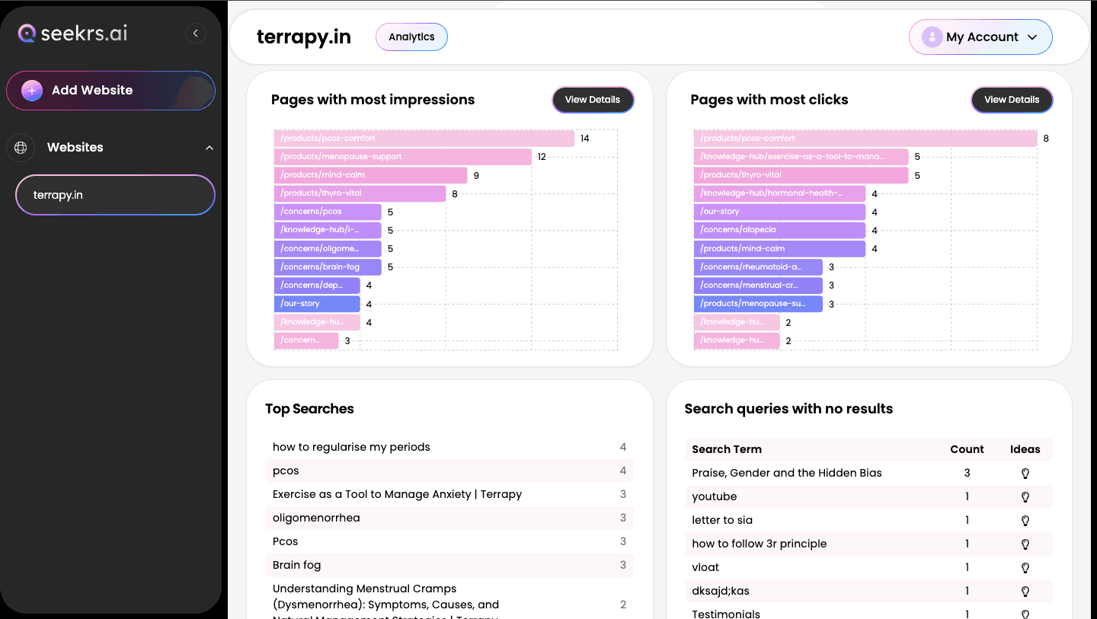Viewport: 1097px width, 619px height.
Task: Click the /products/mind-calm clicks bar
Action: 779,249
